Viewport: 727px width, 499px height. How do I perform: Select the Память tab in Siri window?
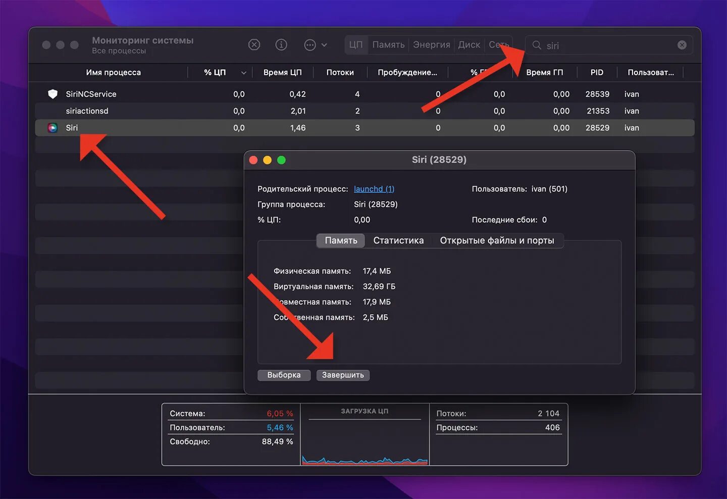coord(341,240)
